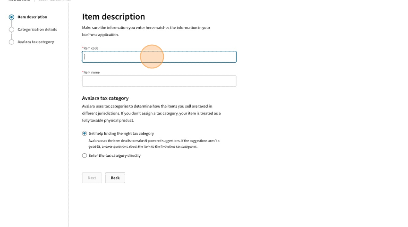408x227 pixels.
Task: Click the Back button
Action: [115, 178]
